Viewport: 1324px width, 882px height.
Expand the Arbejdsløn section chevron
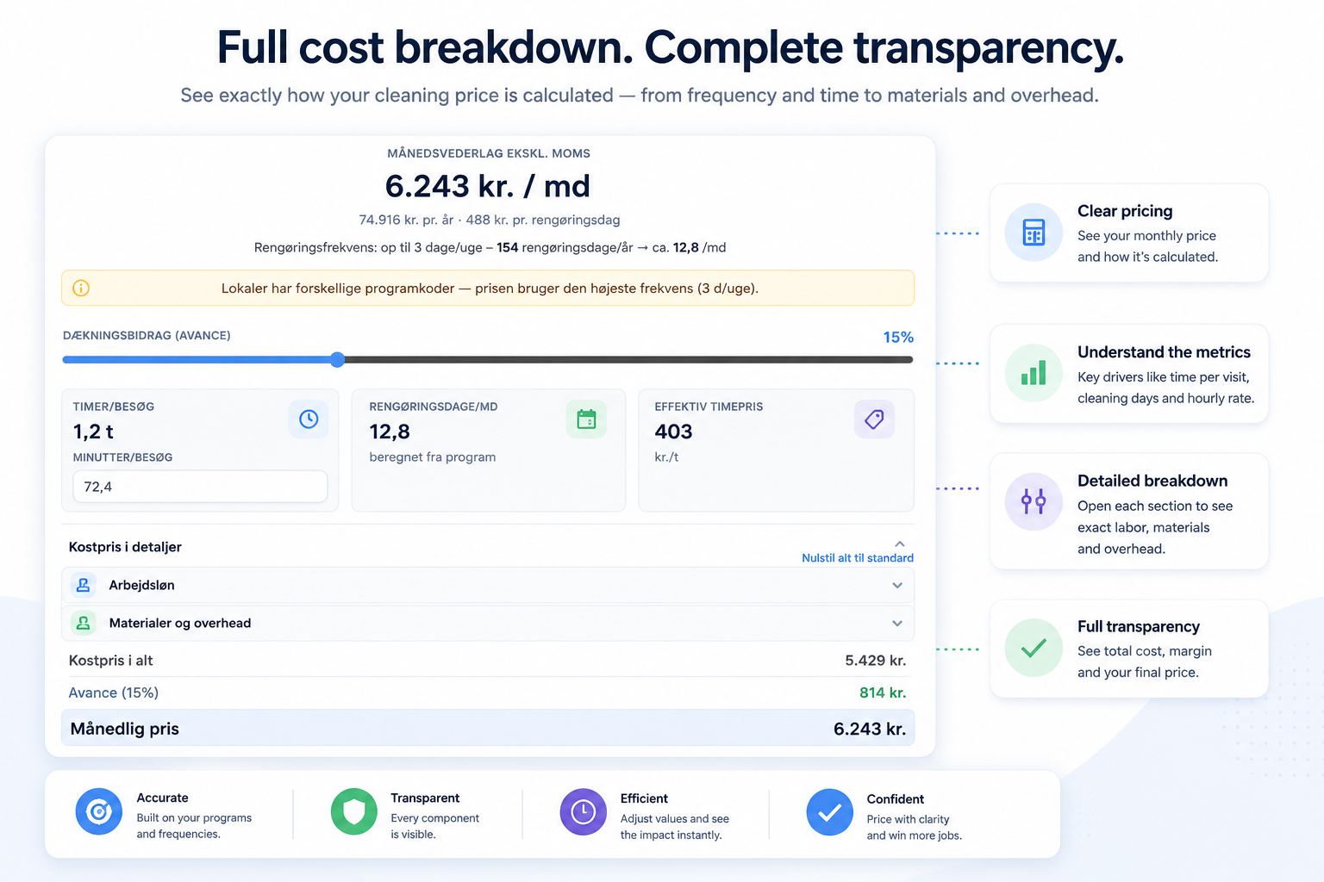point(897,586)
